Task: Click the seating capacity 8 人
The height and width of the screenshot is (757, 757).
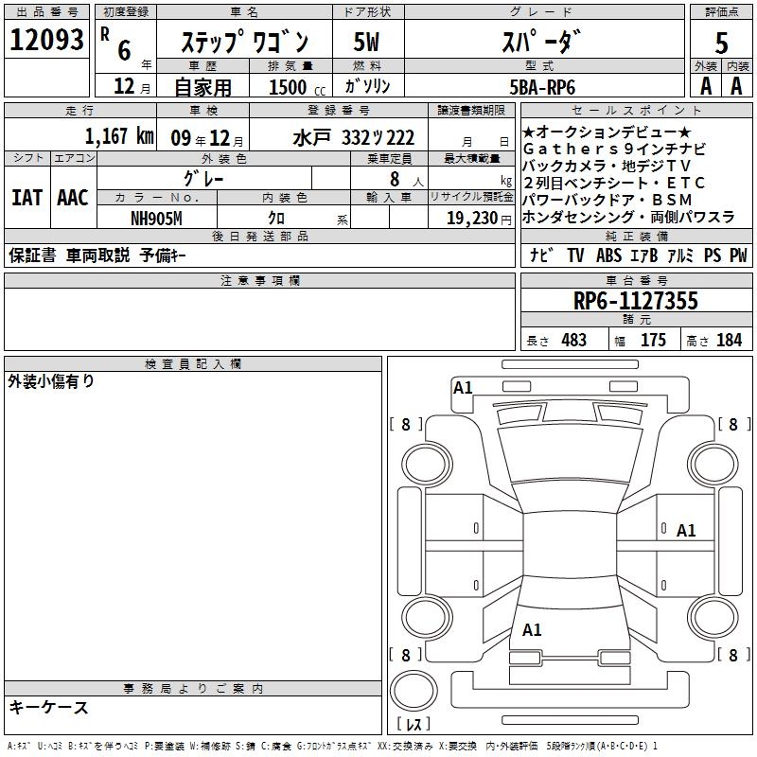Action: [407, 180]
